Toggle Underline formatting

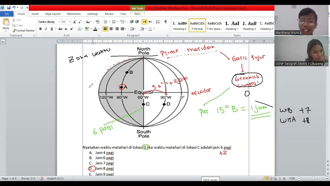click(x=52, y=29)
